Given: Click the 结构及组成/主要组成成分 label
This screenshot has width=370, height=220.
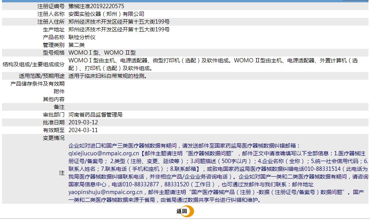Looking at the screenshot, I should pos(34,64).
